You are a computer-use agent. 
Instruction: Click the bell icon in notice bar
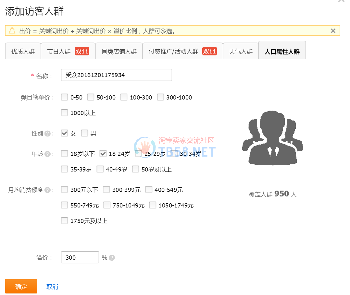12,31
